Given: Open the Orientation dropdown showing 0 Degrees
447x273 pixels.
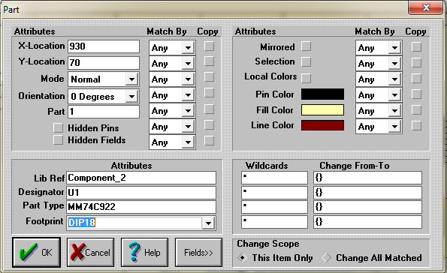Looking at the screenshot, I should [x=131, y=97].
